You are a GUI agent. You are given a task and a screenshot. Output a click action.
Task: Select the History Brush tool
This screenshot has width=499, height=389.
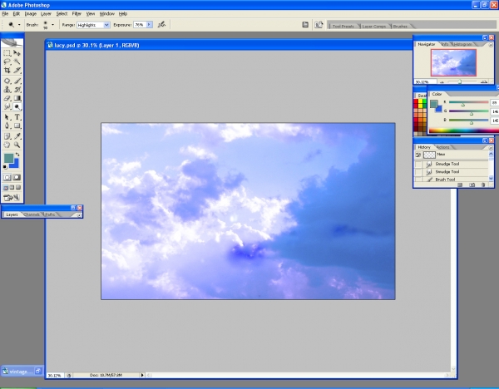click(17, 90)
